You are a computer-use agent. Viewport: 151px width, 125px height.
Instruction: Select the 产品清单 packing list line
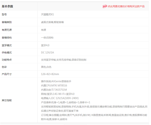coord(66,102)
